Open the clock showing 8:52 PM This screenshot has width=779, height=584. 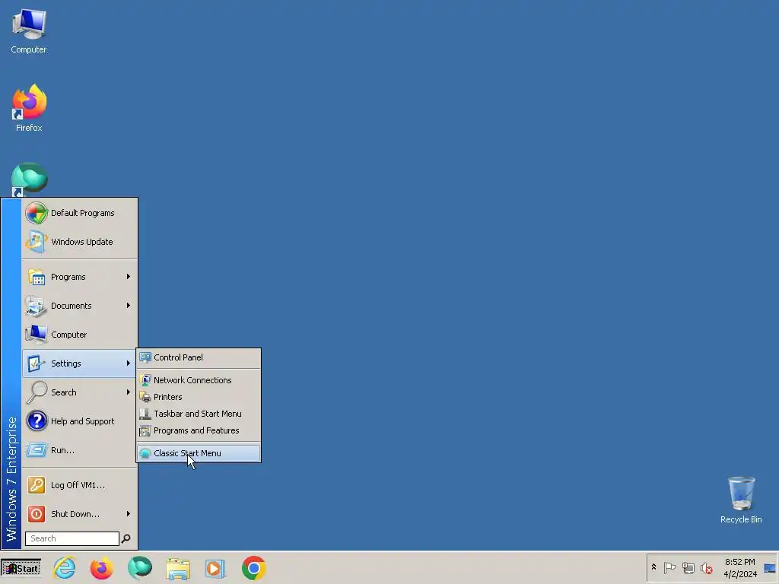(739, 568)
